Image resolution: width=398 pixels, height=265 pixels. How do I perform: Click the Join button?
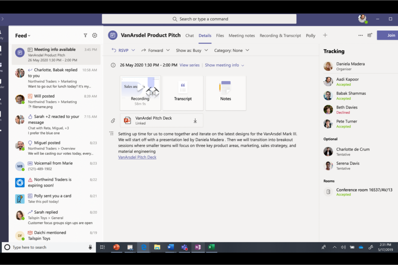[387, 35]
